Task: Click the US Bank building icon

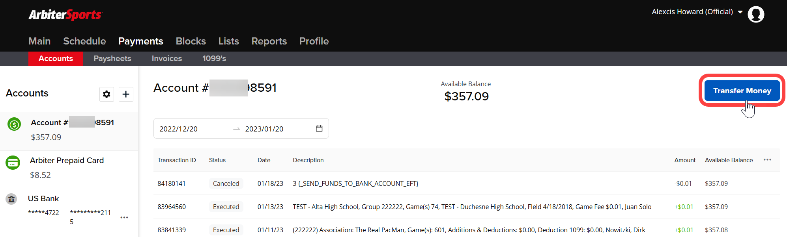Action: [x=11, y=199]
